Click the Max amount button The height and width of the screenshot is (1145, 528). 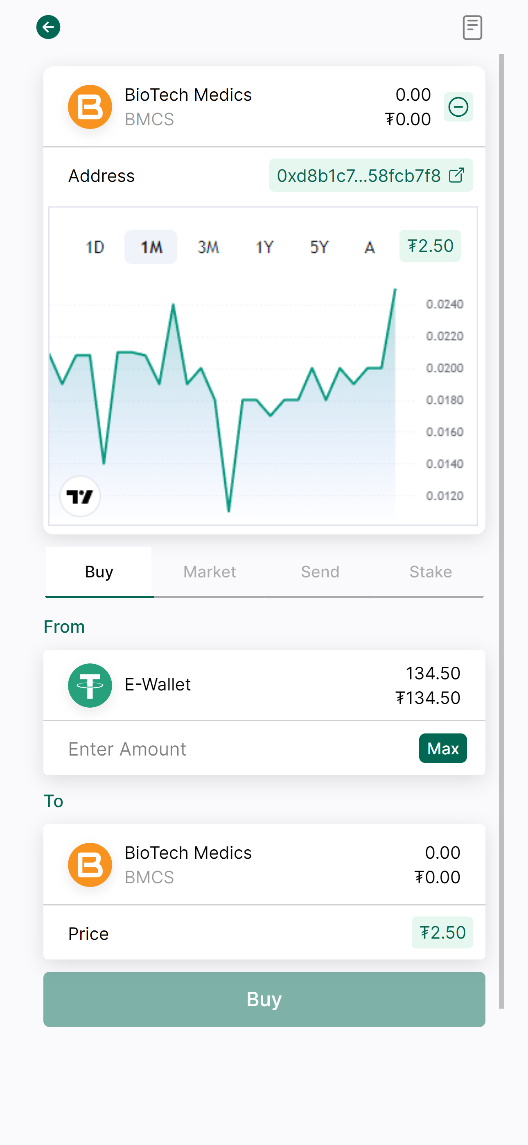click(443, 748)
